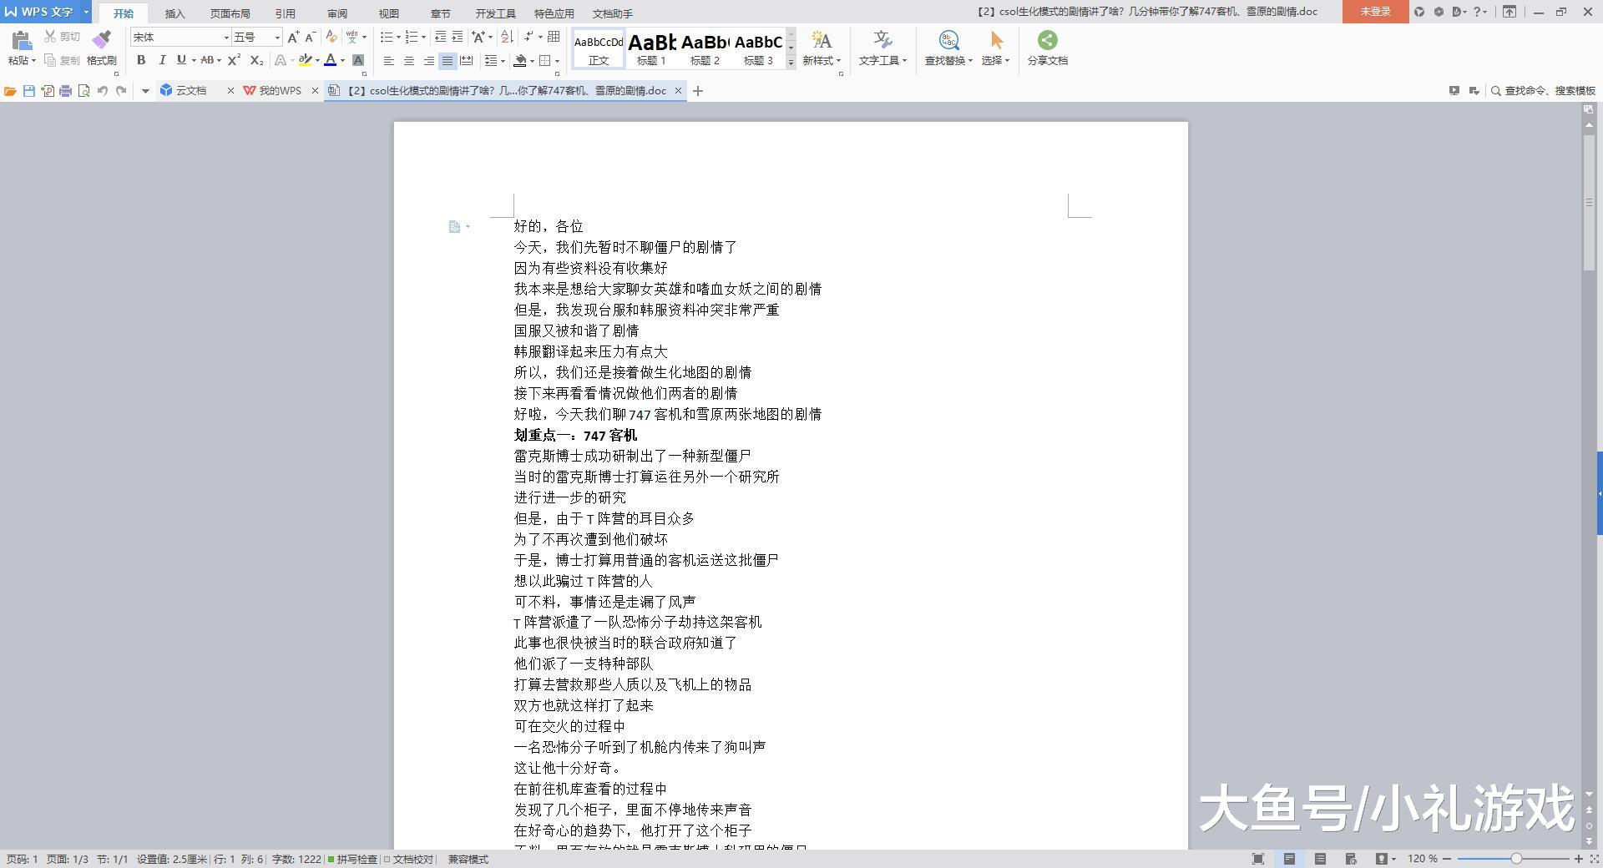1603x868 pixels.
Task: Click the Share Document (分享文档) icon
Action: pos(1047,40)
